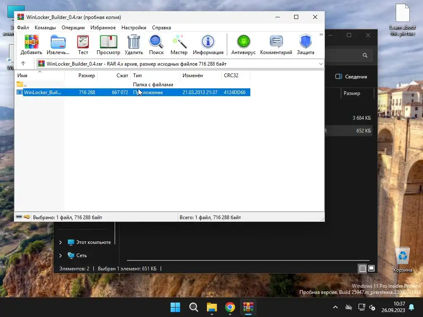
Task: Open Корзина recycle bin desktop icon
Action: coord(402,260)
